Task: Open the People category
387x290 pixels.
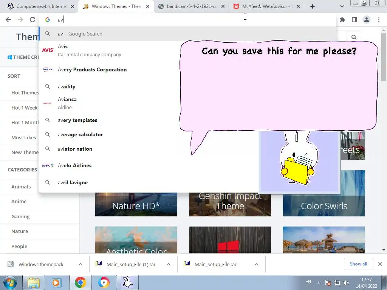Action: coord(19,246)
